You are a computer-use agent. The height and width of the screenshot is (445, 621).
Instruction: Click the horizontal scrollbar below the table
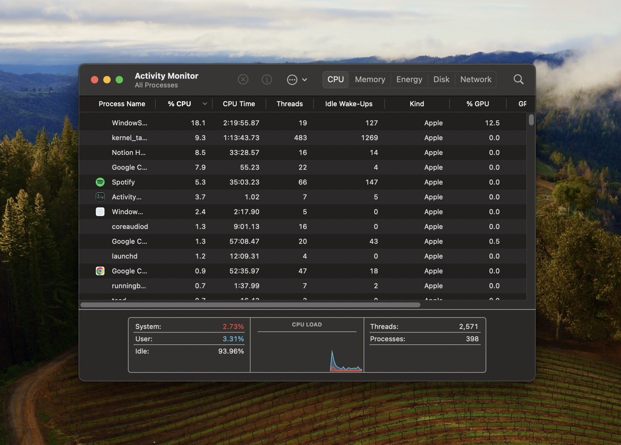click(x=250, y=305)
